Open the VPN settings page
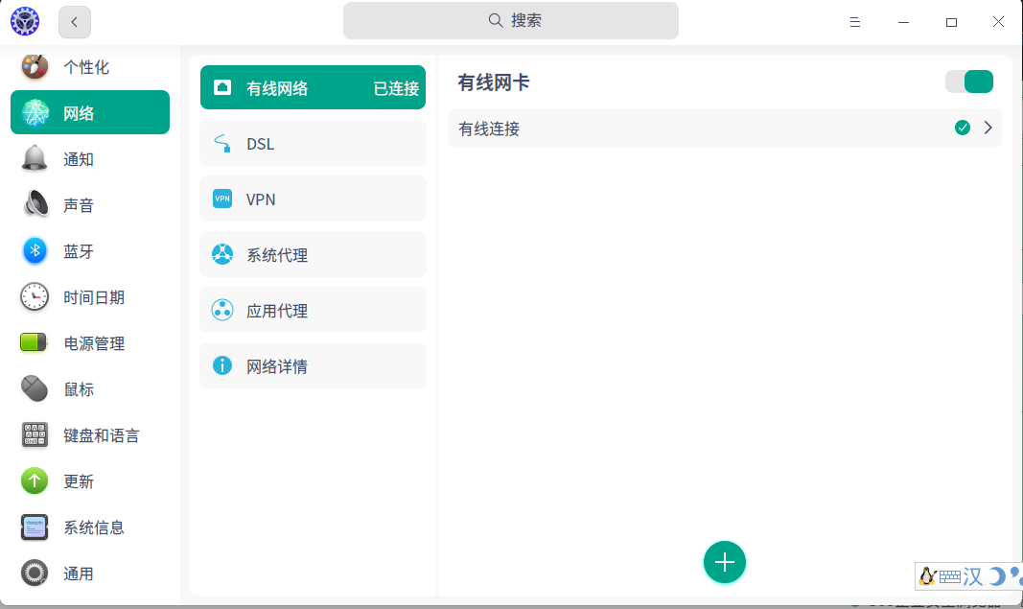This screenshot has height=609, width=1023. 314,199
